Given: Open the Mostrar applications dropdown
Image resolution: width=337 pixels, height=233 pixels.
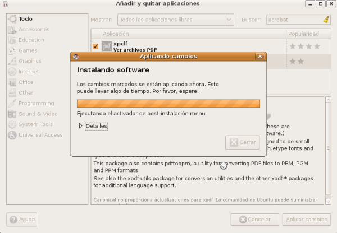Looking at the screenshot, I should coord(176,20).
